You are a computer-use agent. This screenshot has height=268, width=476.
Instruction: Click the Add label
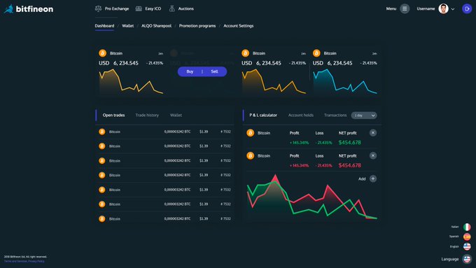[x=362, y=178]
